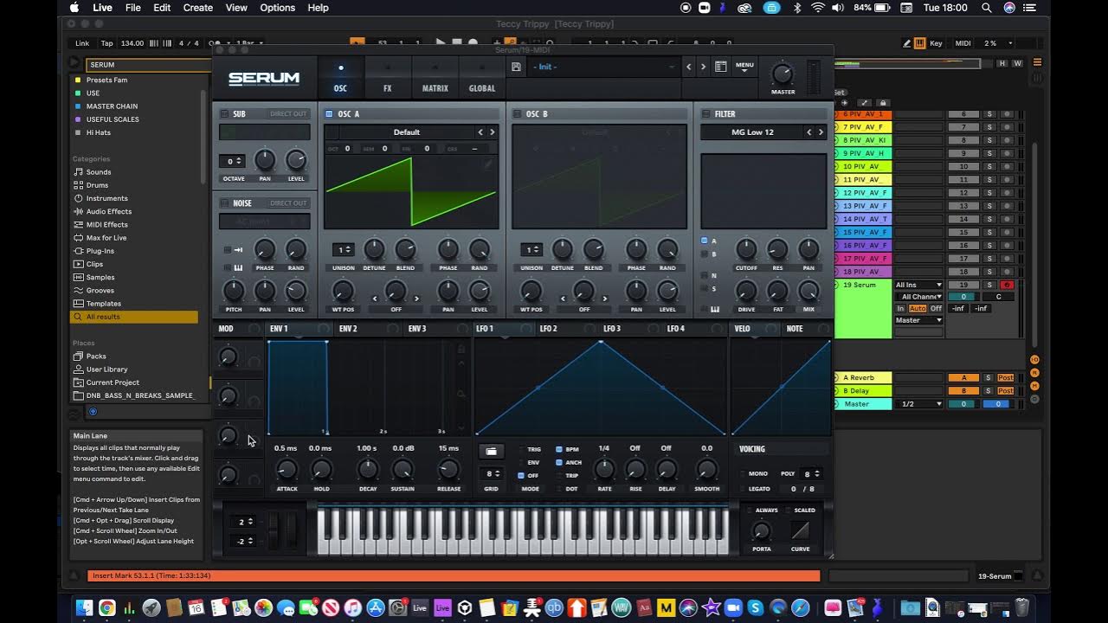Click the Bluetooth icon in menu bar
Viewport: 1108px width, 623px height.
click(x=797, y=8)
